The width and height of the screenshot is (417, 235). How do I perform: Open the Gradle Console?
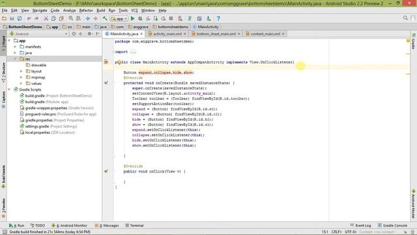(x=392, y=225)
